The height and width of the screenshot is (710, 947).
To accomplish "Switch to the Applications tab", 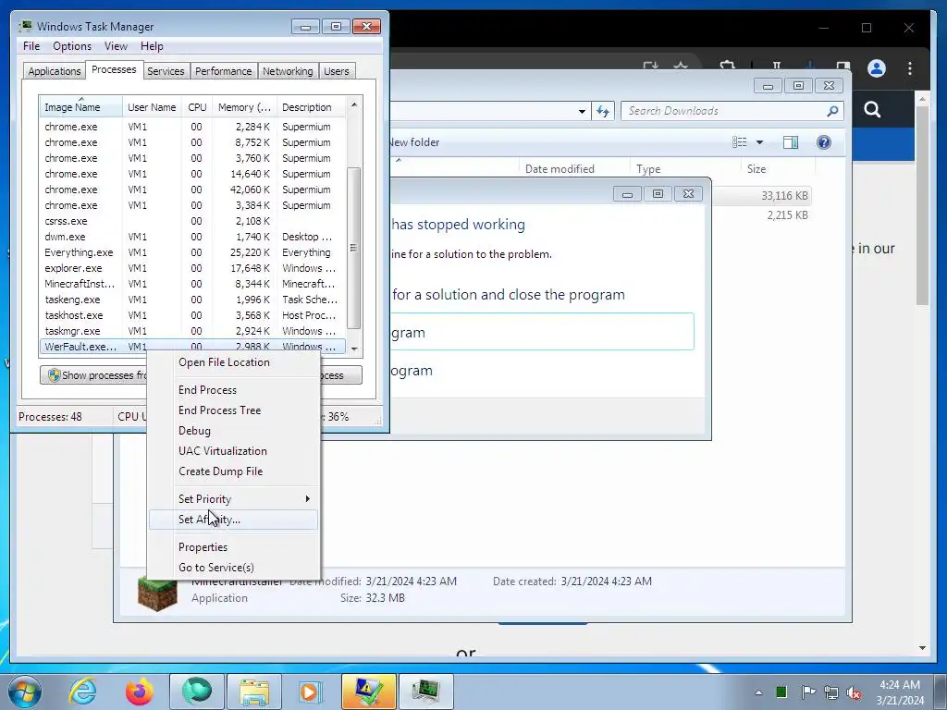I will [x=54, y=70].
